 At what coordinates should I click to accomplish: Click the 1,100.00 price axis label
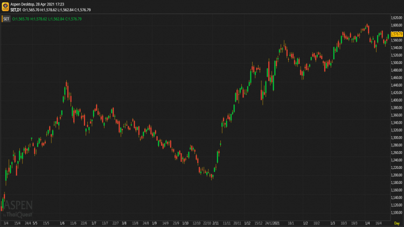[396, 212]
